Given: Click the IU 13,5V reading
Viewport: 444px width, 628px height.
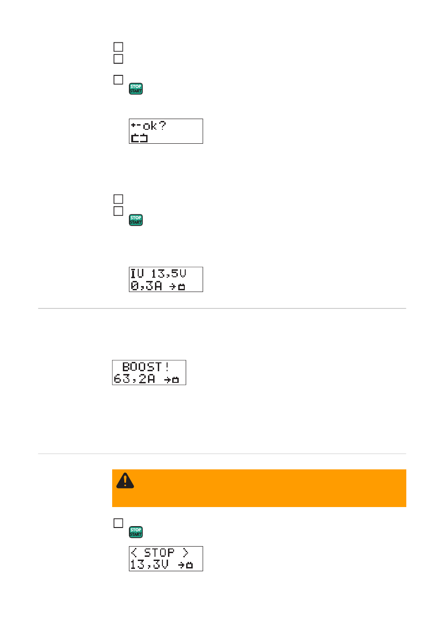Looking at the screenshot, I should 158,274.
